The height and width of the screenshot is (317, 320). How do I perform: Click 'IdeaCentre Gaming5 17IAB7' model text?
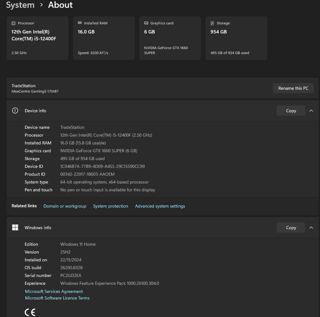click(x=35, y=91)
